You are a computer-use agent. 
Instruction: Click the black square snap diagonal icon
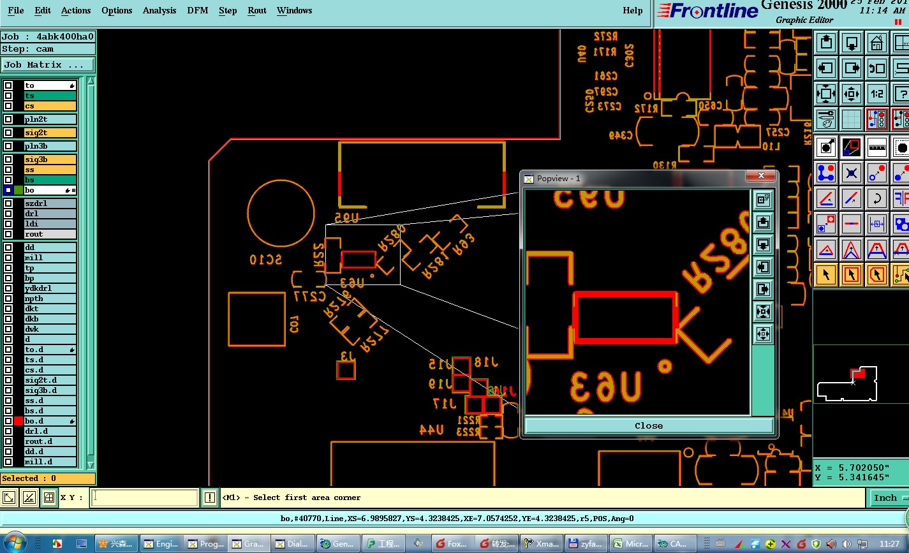(x=852, y=147)
